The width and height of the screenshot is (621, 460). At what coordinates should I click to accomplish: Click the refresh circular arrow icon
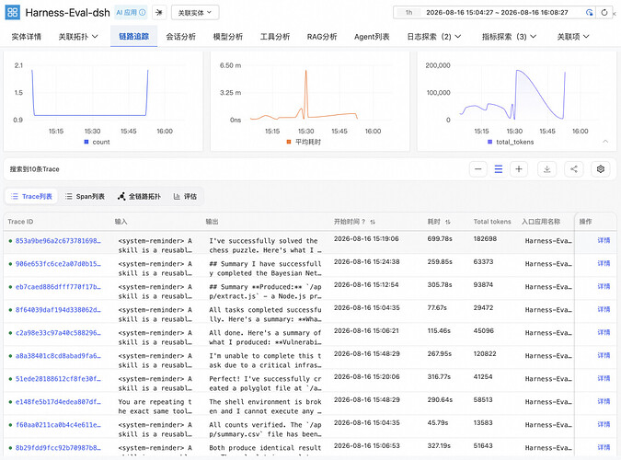point(604,13)
